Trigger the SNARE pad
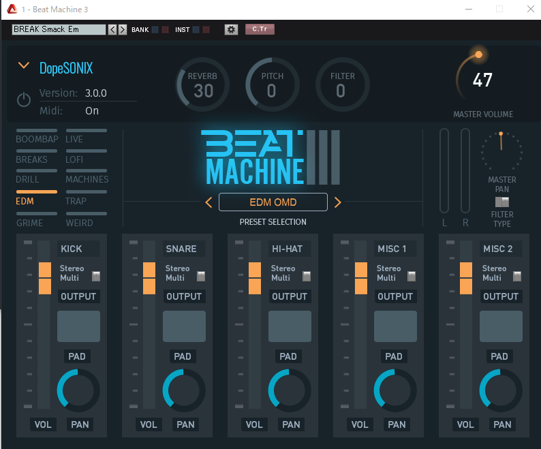This screenshot has width=541, height=449. pos(184,326)
